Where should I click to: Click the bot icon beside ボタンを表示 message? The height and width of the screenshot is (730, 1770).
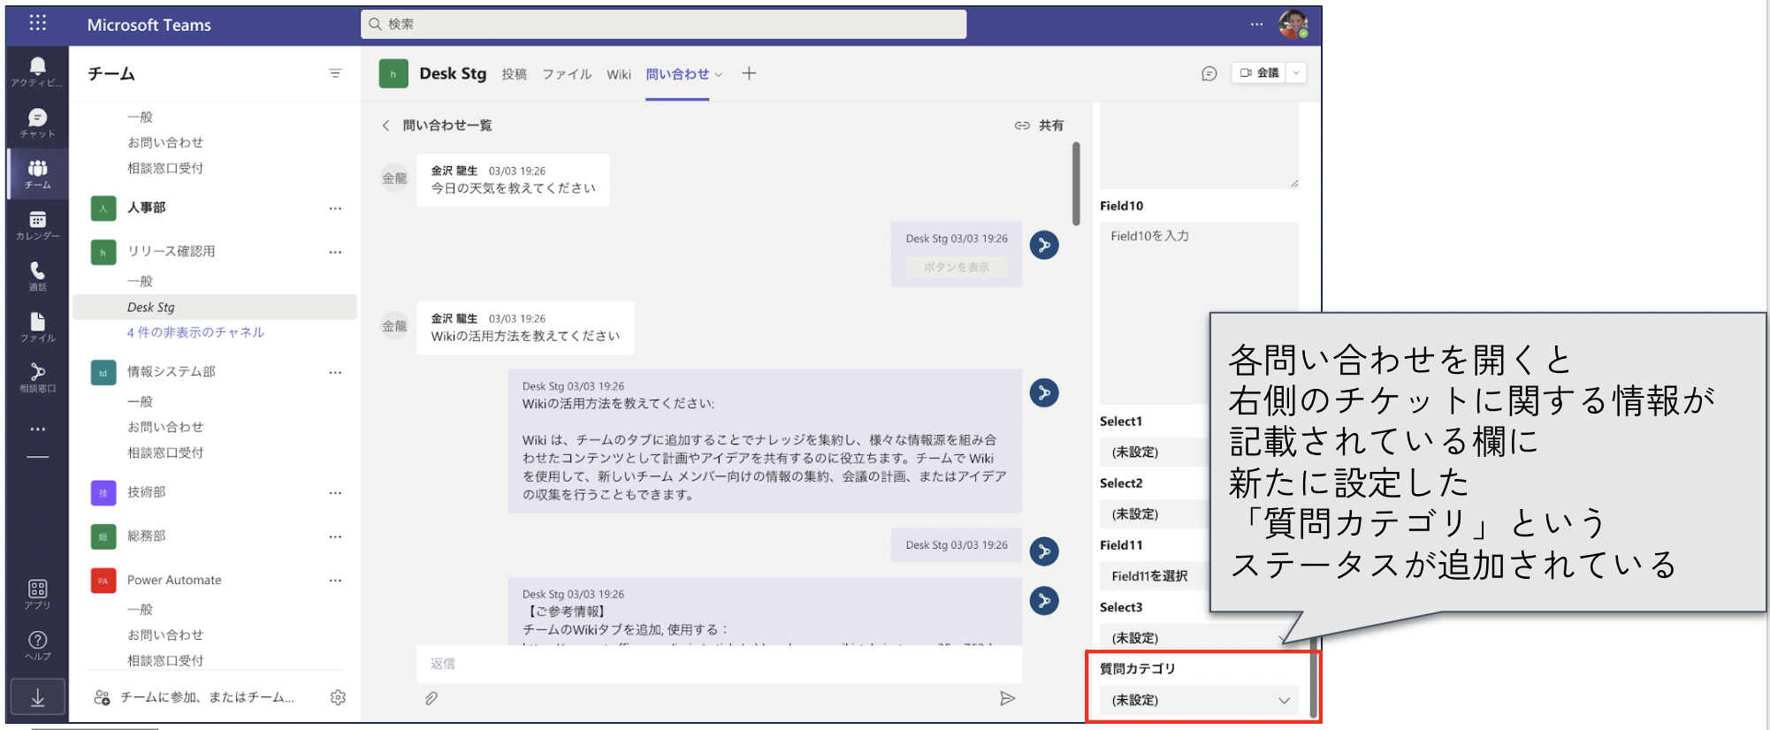pyautogui.click(x=1044, y=245)
